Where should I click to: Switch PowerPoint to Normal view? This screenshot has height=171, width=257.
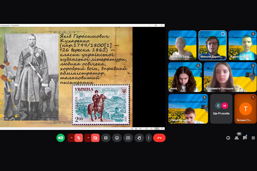(146, 129)
